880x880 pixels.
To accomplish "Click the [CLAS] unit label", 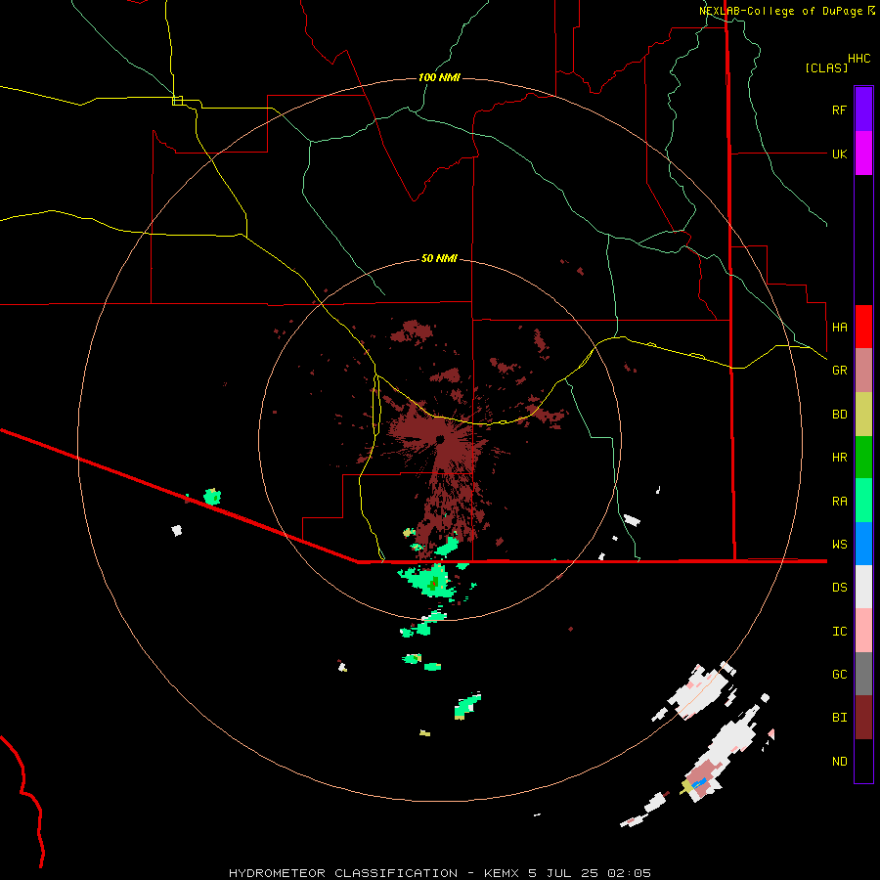I will pos(826,67).
